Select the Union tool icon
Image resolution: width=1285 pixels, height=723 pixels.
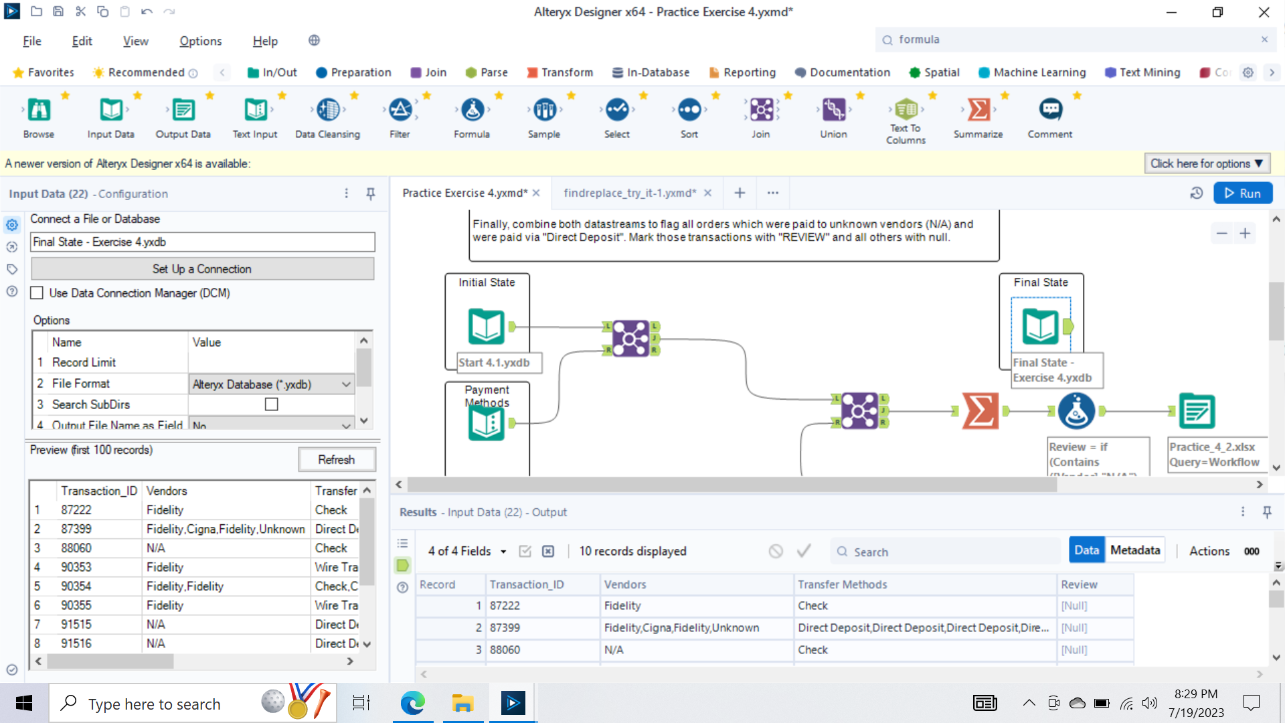[833, 109]
